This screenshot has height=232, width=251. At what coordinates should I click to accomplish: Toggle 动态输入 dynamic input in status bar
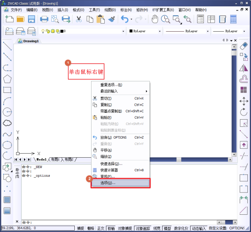pos(199,228)
